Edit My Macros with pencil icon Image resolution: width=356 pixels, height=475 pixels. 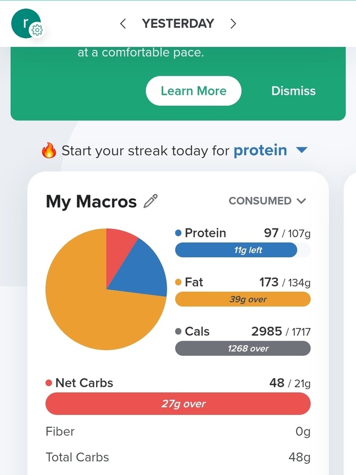pos(150,201)
